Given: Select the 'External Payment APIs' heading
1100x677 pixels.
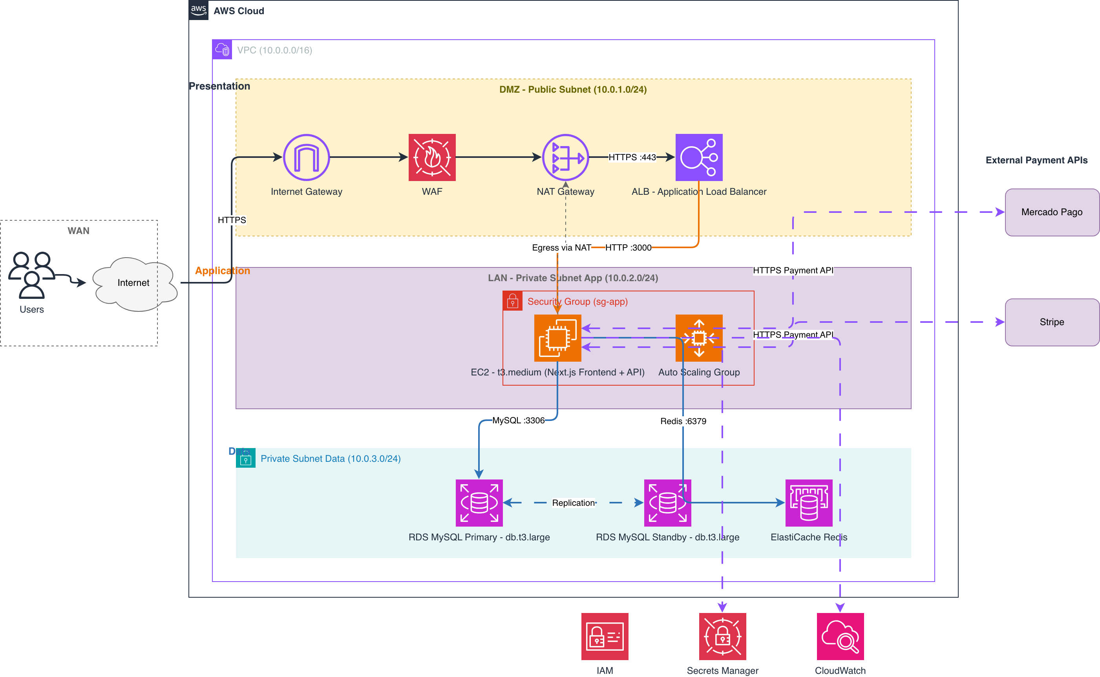Looking at the screenshot, I should click(x=1036, y=160).
